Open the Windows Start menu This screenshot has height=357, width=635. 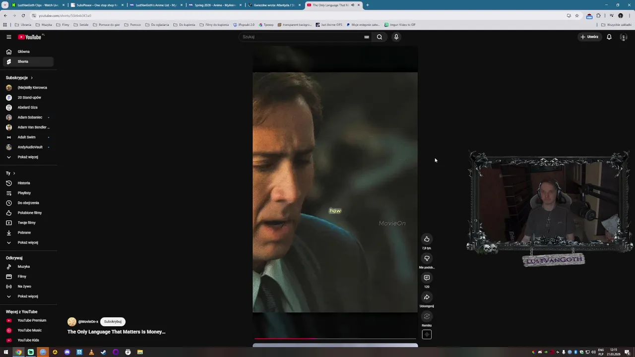pos(6,352)
